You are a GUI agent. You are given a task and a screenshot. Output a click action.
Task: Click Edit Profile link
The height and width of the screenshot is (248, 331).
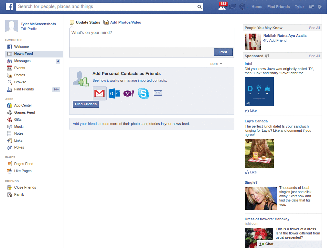coord(29,29)
